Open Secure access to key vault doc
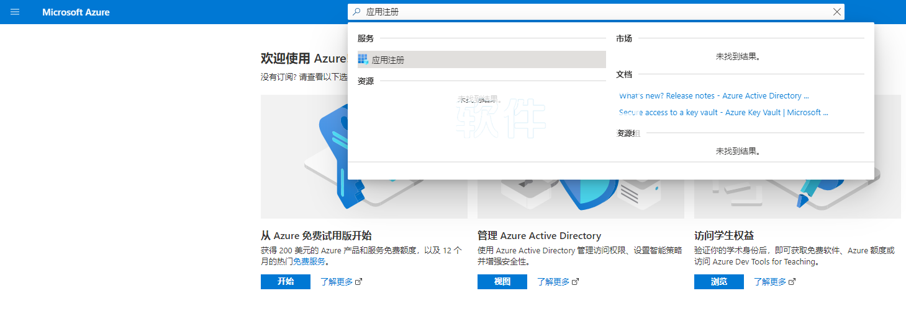 [723, 113]
